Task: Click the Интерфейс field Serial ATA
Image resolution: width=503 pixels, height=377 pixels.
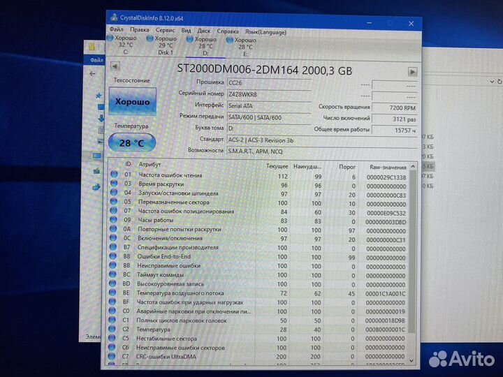Action: point(269,106)
